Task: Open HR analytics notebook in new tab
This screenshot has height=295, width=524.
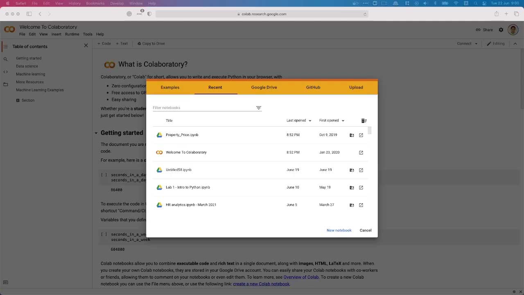Action: pos(361,205)
